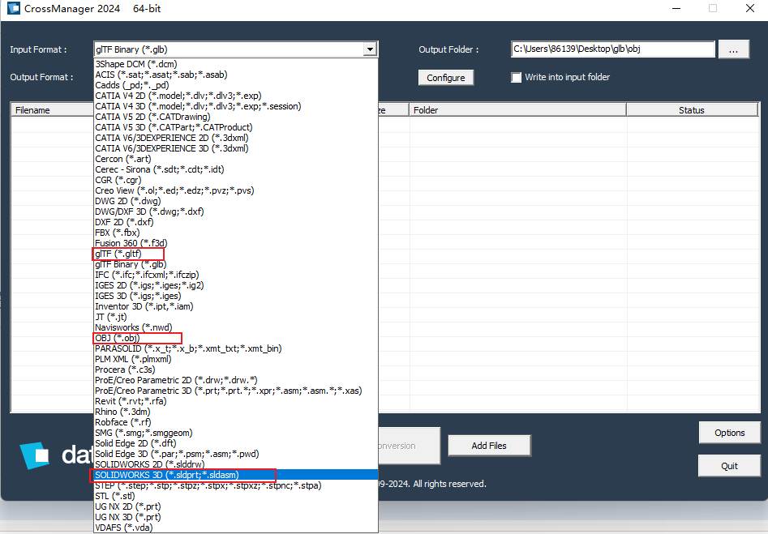Viewport: 768px width, 534px height.
Task: Click the Configure button
Action: (446, 77)
